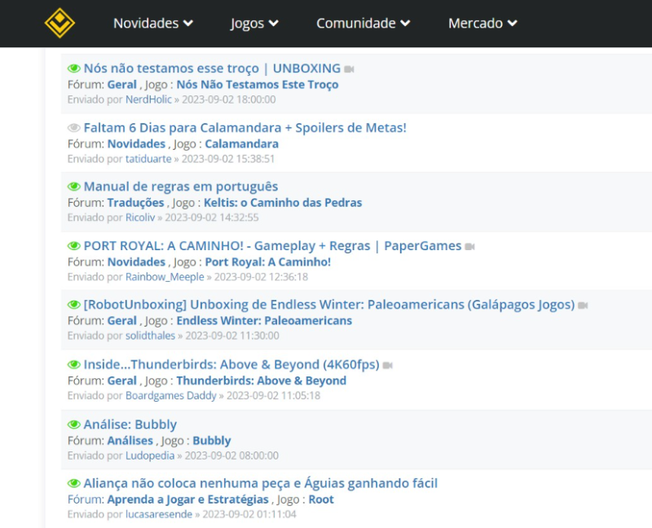Click the Ludopedia yellow logo icon
This screenshot has height=528, width=652.
coord(59,23)
